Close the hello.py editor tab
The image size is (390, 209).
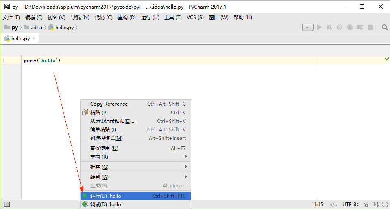click(x=34, y=39)
